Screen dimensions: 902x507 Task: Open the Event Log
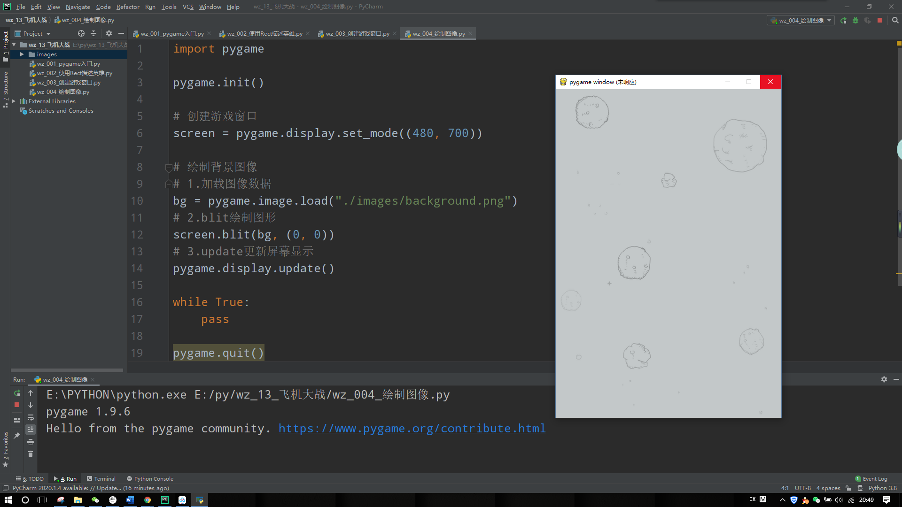pos(871,479)
